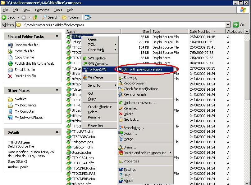Open the Favorites menu
This screenshot has width=251, height=185.
[42, 10]
